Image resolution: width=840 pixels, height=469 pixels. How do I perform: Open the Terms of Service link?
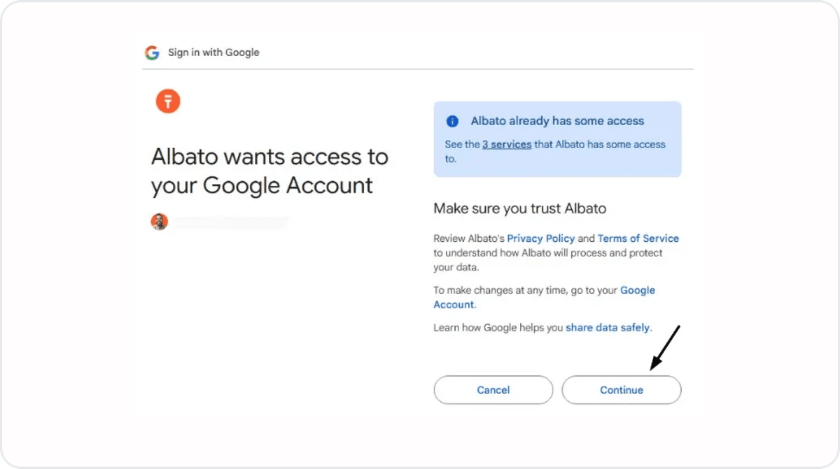[x=638, y=238]
